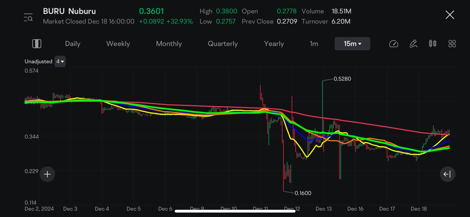Tap the Dec 4 date label
This screenshot has width=470, height=217.
pyautogui.click(x=102, y=209)
